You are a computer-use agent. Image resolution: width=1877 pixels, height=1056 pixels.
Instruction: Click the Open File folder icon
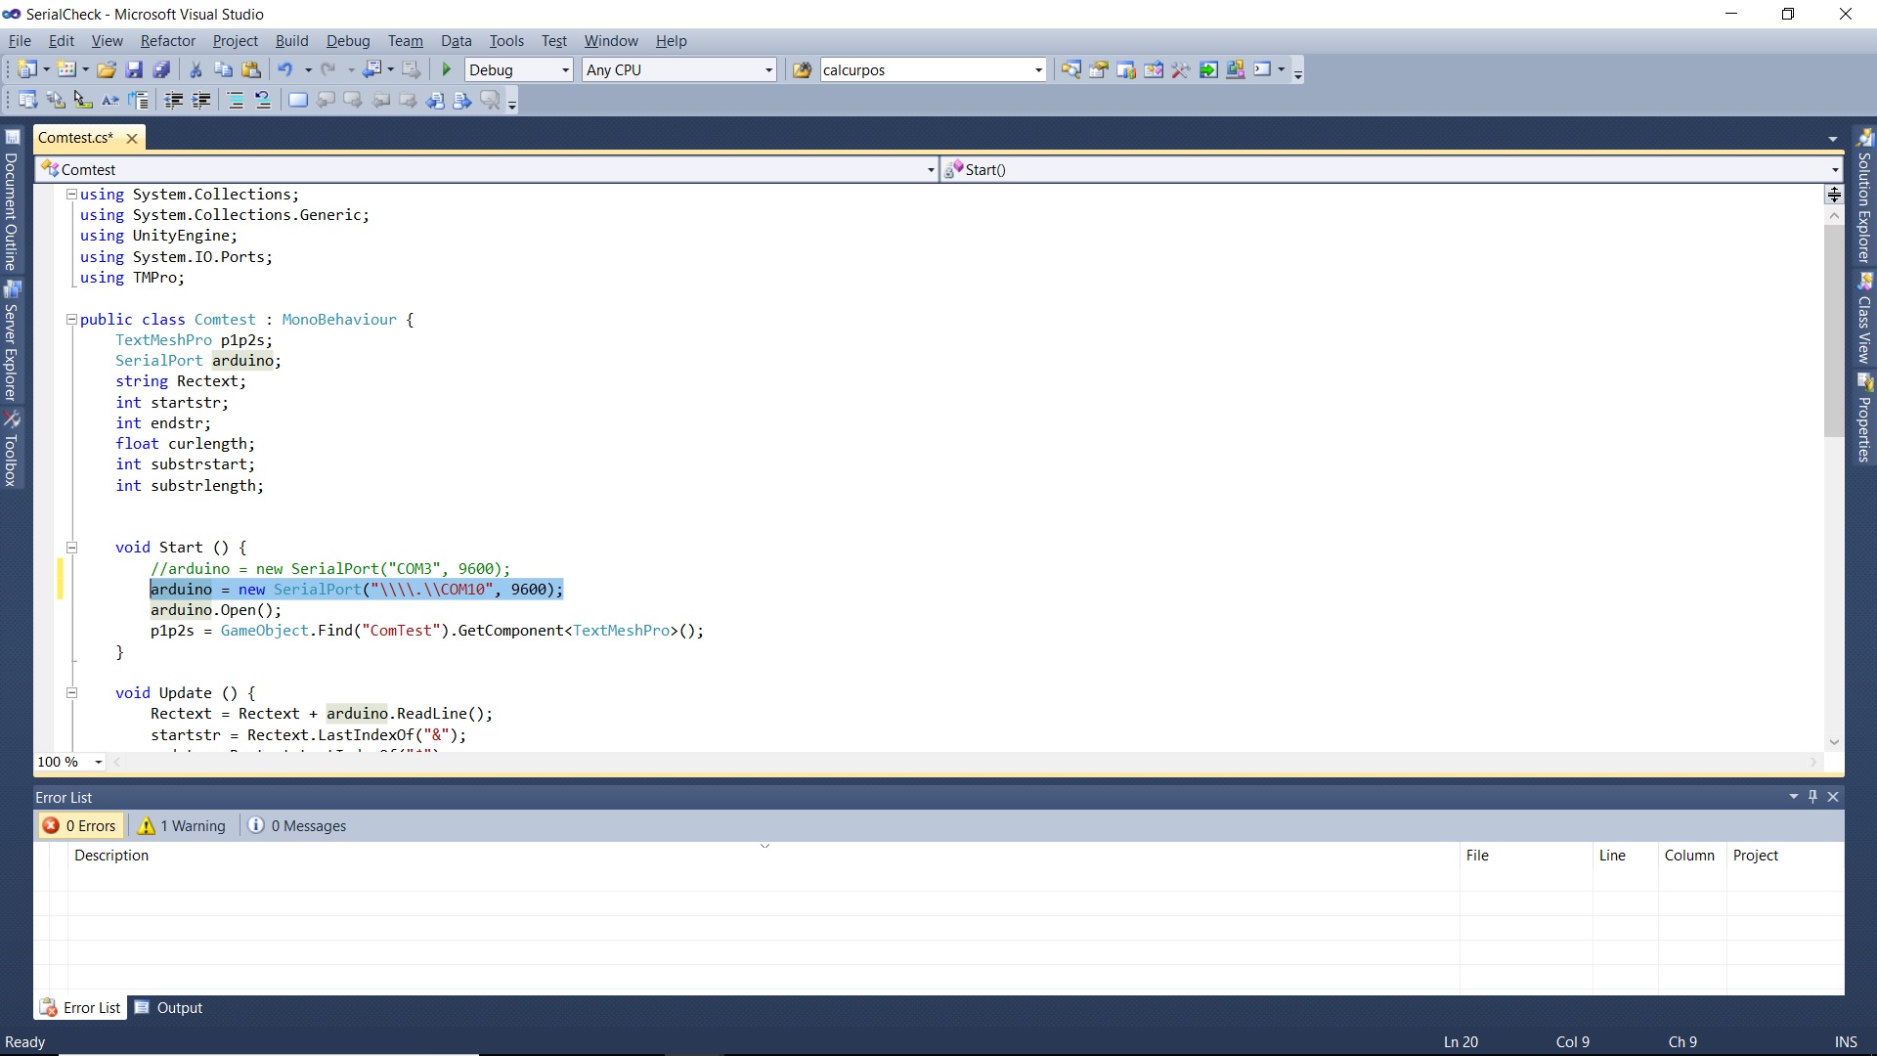click(107, 69)
